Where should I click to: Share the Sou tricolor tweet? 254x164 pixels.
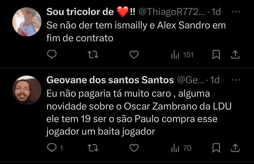pyautogui.click(x=235, y=54)
